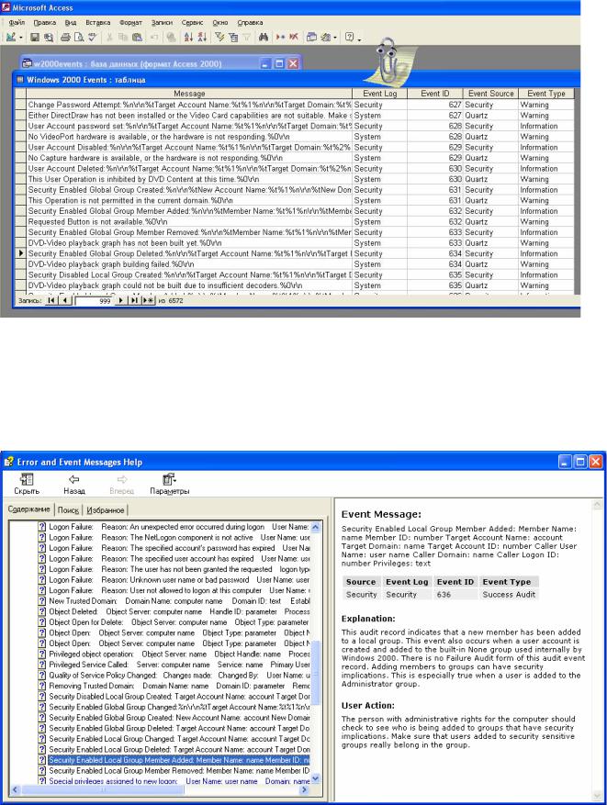Click the new record navigation button
Screen dimensions: 607x805
click(147, 300)
